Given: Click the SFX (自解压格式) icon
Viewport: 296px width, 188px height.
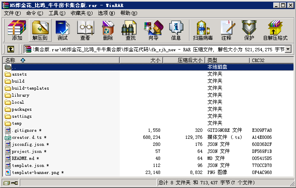Looking at the screenshot, I should pyautogui.click(x=275, y=30).
